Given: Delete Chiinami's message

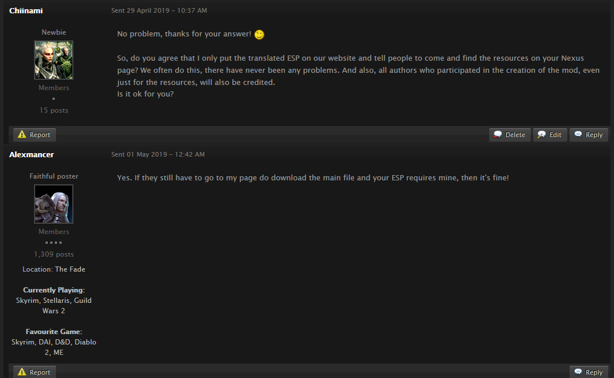Looking at the screenshot, I should (510, 134).
